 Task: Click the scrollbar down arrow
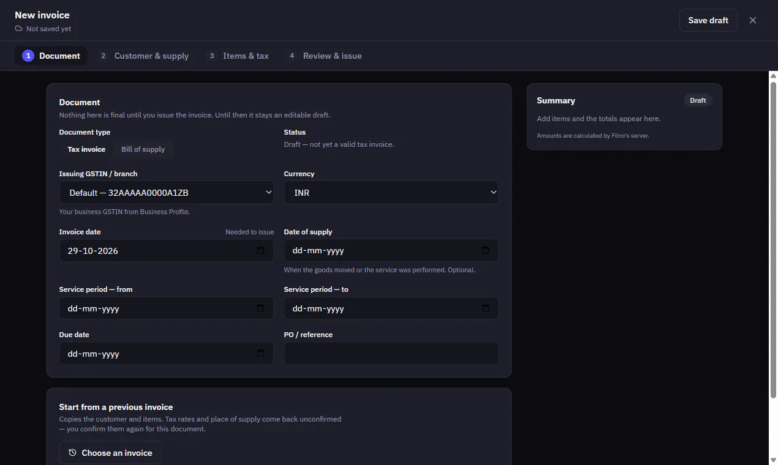773,460
